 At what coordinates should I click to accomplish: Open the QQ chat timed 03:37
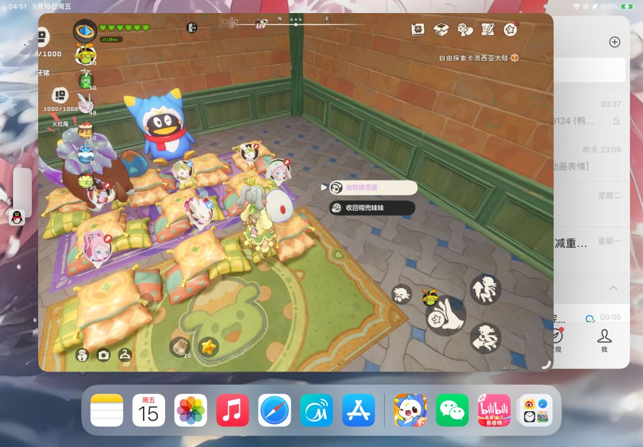coord(591,113)
